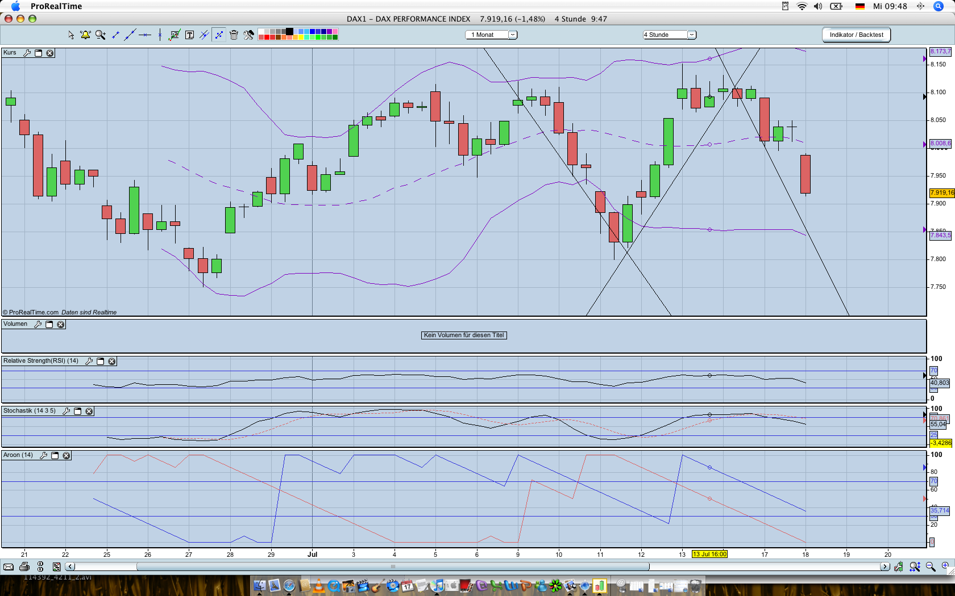The image size is (955, 596).
Task: Select the trash can delete-objects tool
Action: tap(234, 35)
